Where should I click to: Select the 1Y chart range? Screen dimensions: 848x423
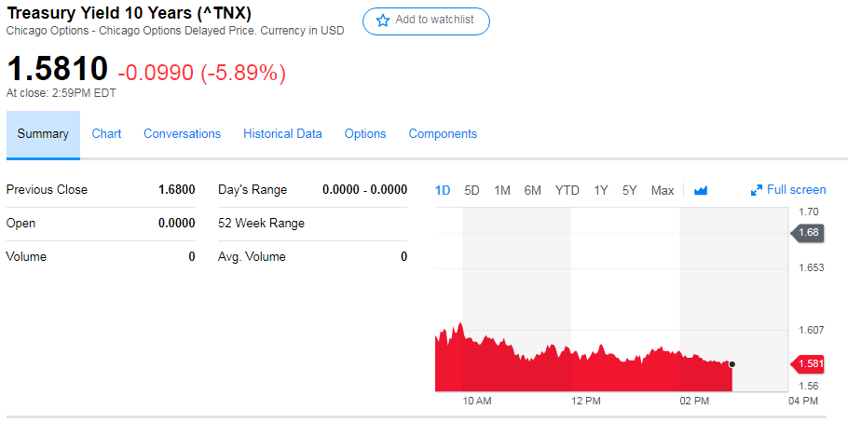click(x=601, y=190)
